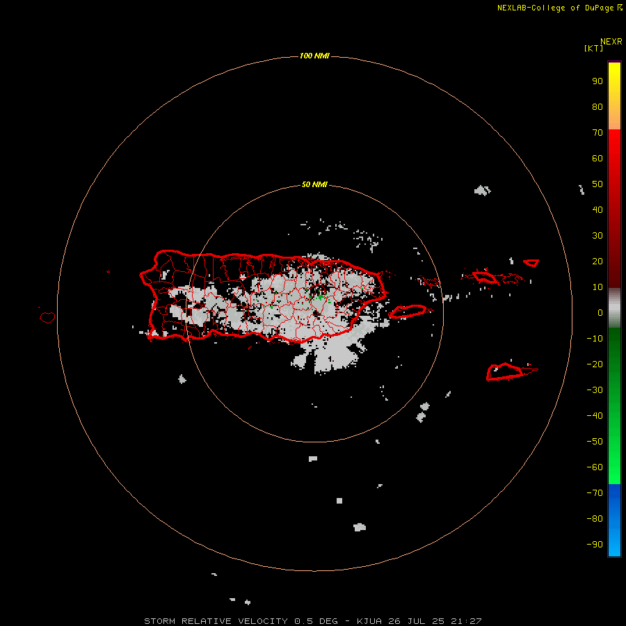Click the green velocity pixels over eastern Puerto Rico
Image resolution: width=626 pixels, height=626 pixels.
point(320,296)
